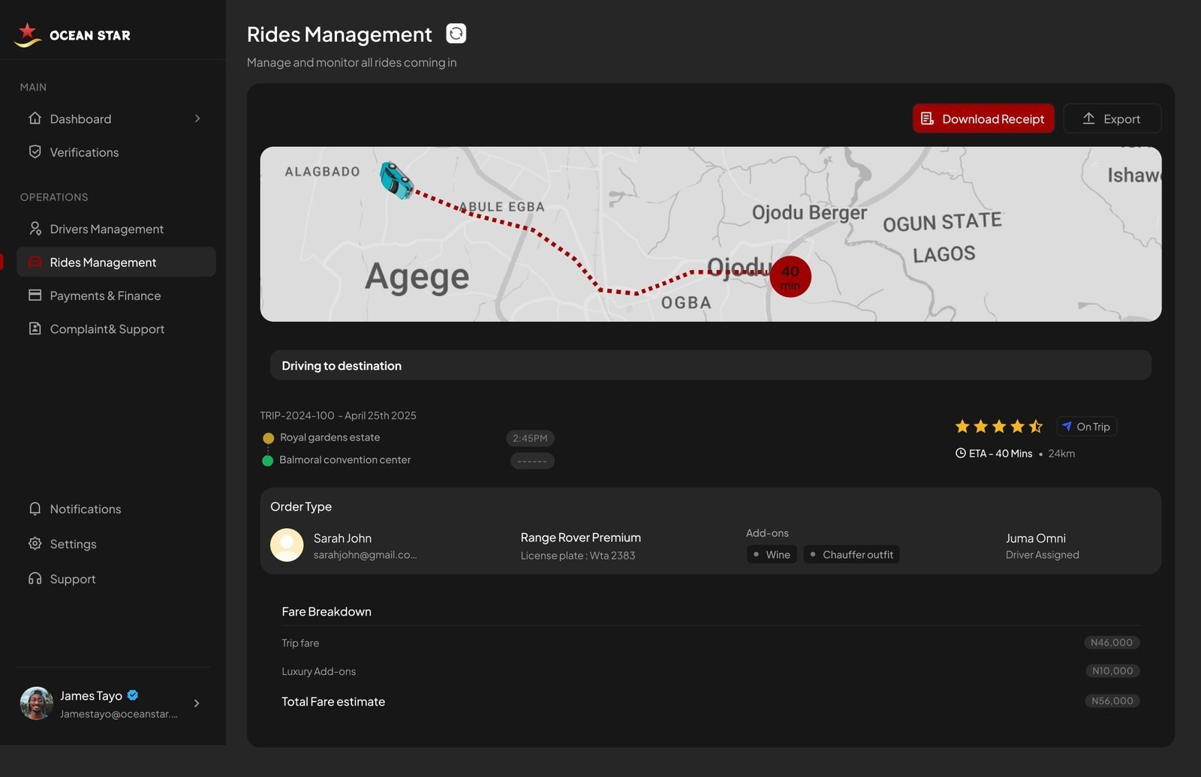Click the Settings gear icon
1201x777 pixels.
[35, 543]
